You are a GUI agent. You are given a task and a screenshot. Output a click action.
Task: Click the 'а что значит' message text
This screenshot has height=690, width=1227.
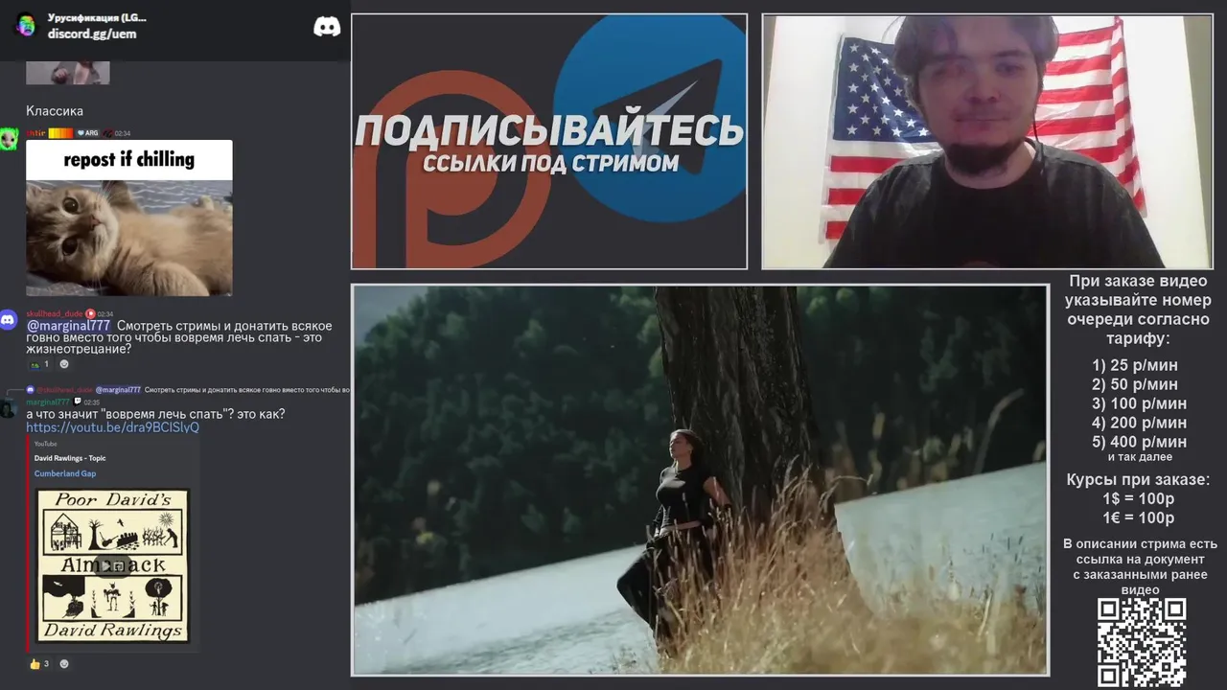click(155, 414)
